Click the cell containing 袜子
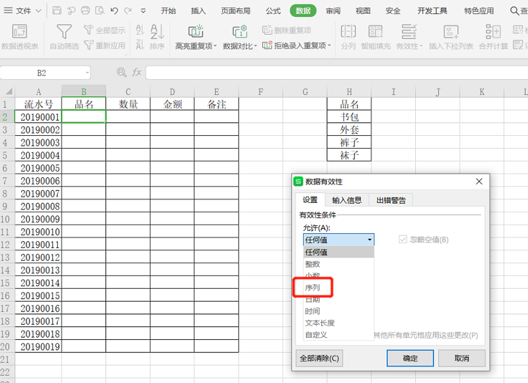The height and width of the screenshot is (383, 528). click(349, 155)
